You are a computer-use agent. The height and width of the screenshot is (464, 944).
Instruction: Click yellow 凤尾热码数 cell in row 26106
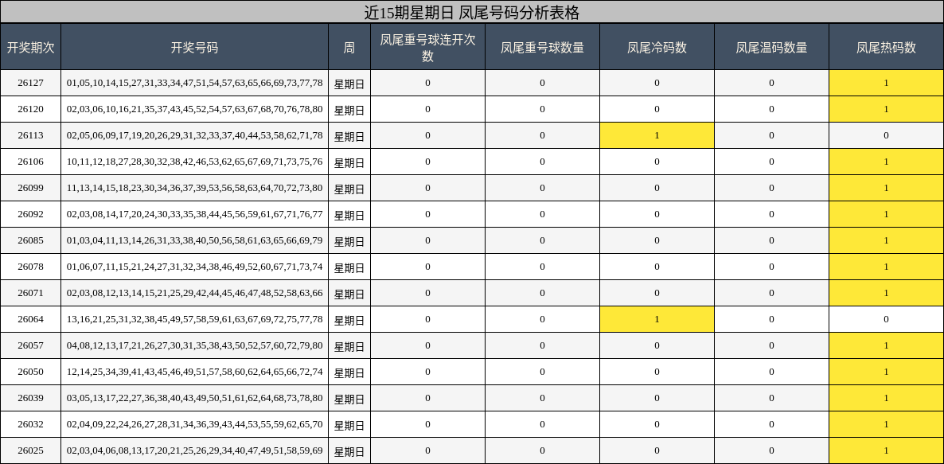pyautogui.click(x=886, y=162)
